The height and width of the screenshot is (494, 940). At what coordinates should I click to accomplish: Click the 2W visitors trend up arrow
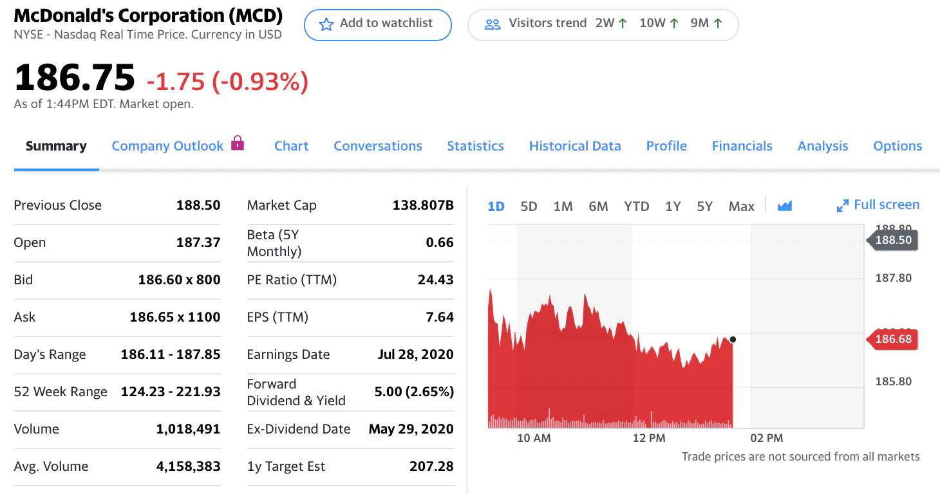pos(623,24)
